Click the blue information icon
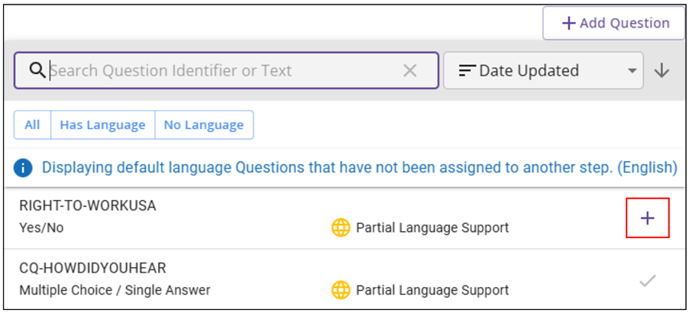Image resolution: width=689 pixels, height=313 pixels. 24,167
